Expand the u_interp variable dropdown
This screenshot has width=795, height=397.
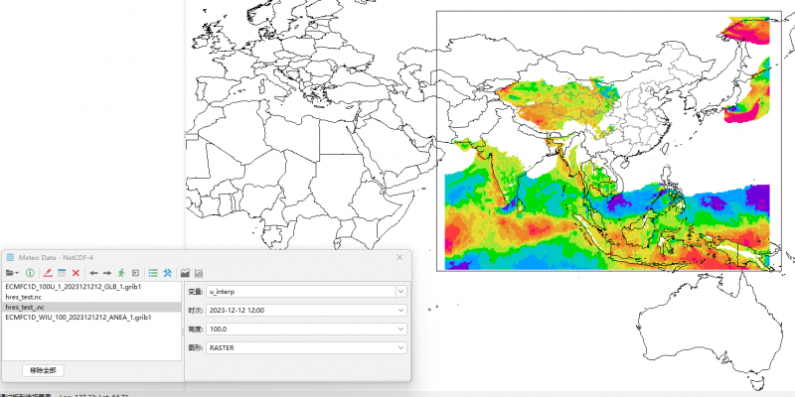click(x=400, y=291)
